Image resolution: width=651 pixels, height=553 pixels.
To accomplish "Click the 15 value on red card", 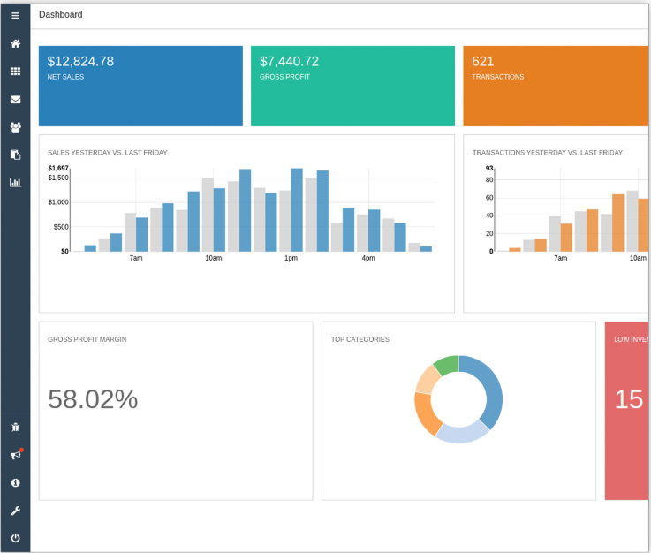I will [x=629, y=399].
